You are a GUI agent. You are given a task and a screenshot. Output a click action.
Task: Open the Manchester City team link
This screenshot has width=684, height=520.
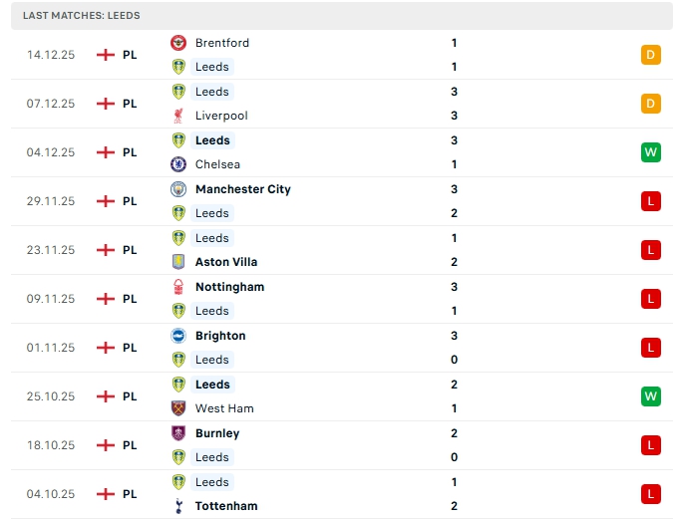(x=242, y=189)
